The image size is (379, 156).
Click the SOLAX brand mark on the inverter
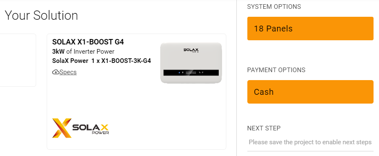[191, 50]
